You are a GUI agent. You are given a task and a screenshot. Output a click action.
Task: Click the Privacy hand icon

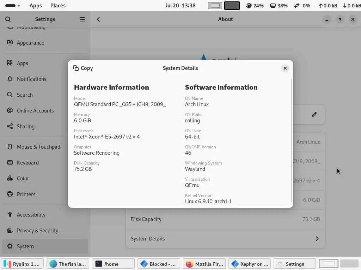(x=10, y=231)
